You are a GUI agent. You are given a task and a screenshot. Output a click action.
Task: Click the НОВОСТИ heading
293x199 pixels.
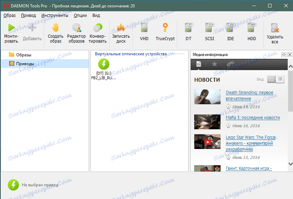(x=207, y=80)
